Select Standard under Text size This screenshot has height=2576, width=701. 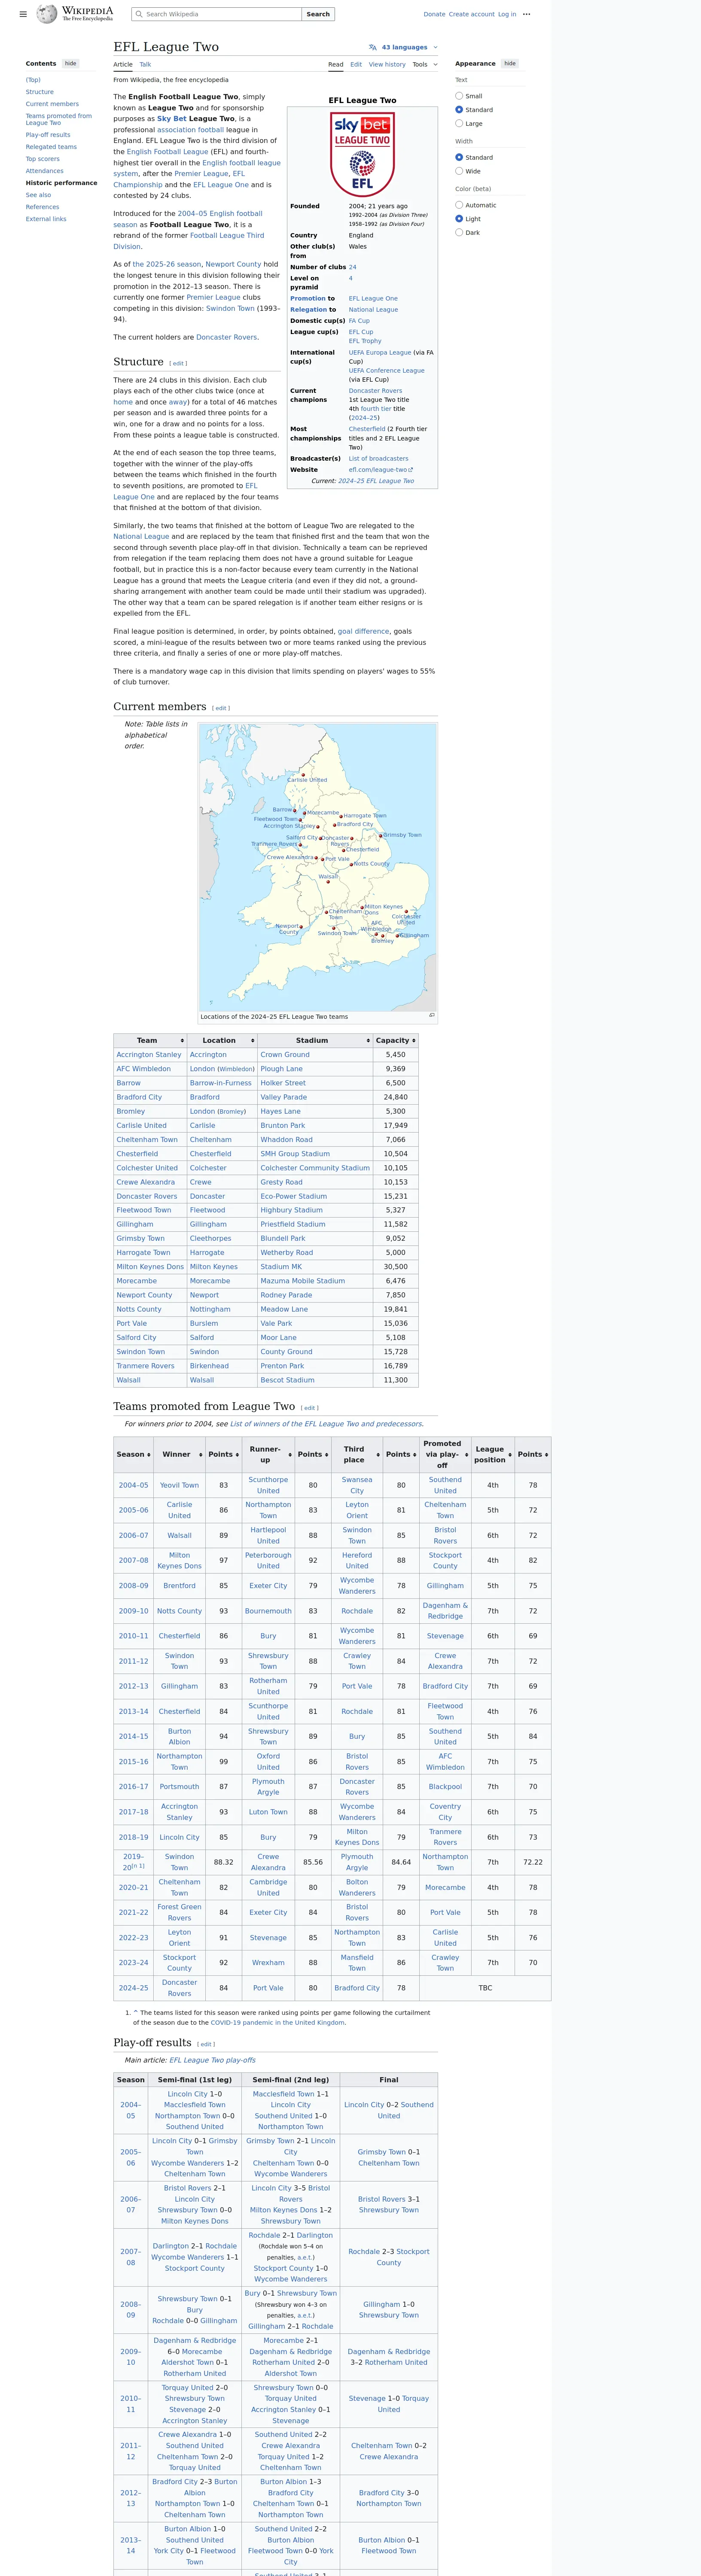click(459, 110)
